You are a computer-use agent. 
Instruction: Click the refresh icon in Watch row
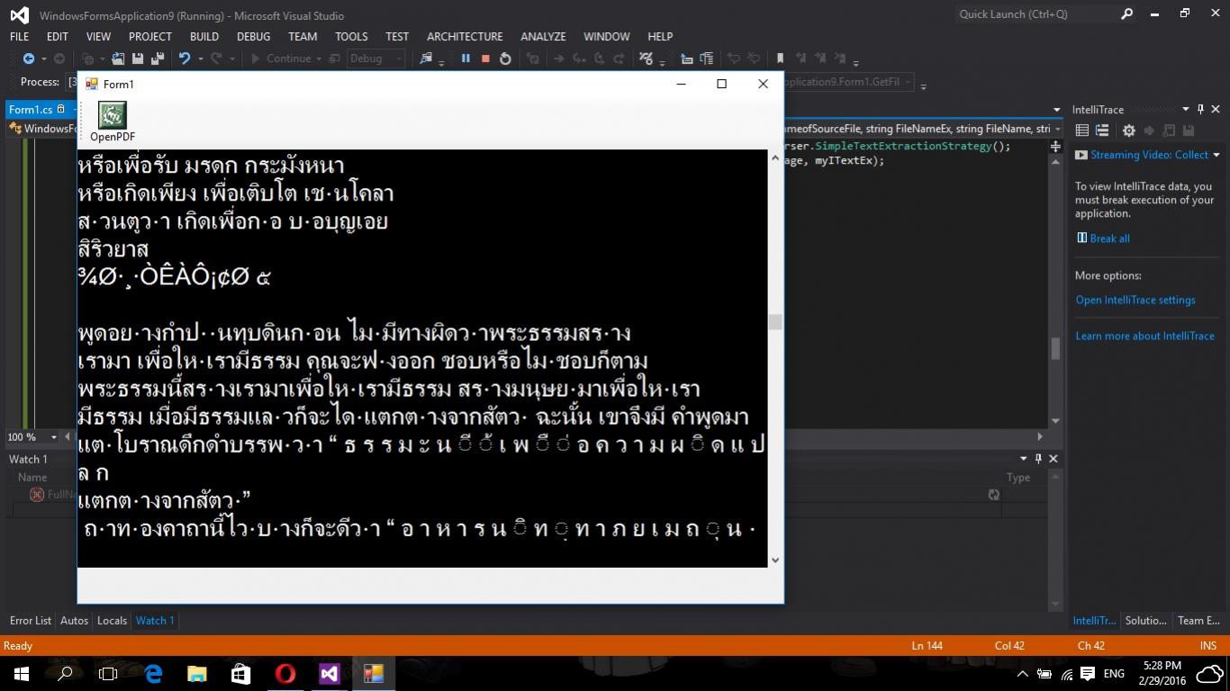tap(993, 495)
